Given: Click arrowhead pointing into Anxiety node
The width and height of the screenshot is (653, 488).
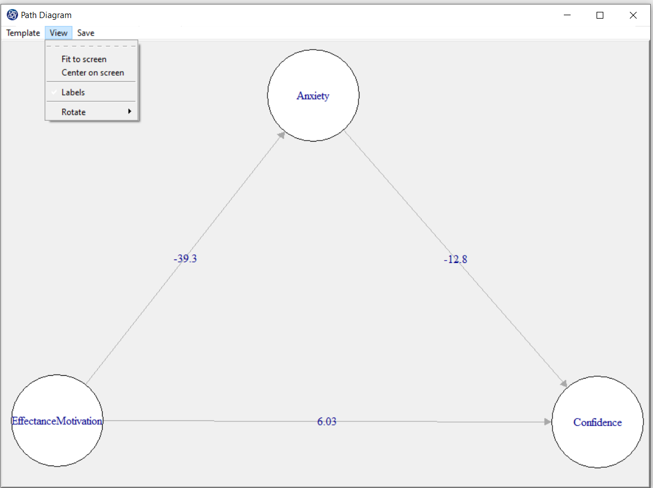Looking at the screenshot, I should [x=282, y=135].
